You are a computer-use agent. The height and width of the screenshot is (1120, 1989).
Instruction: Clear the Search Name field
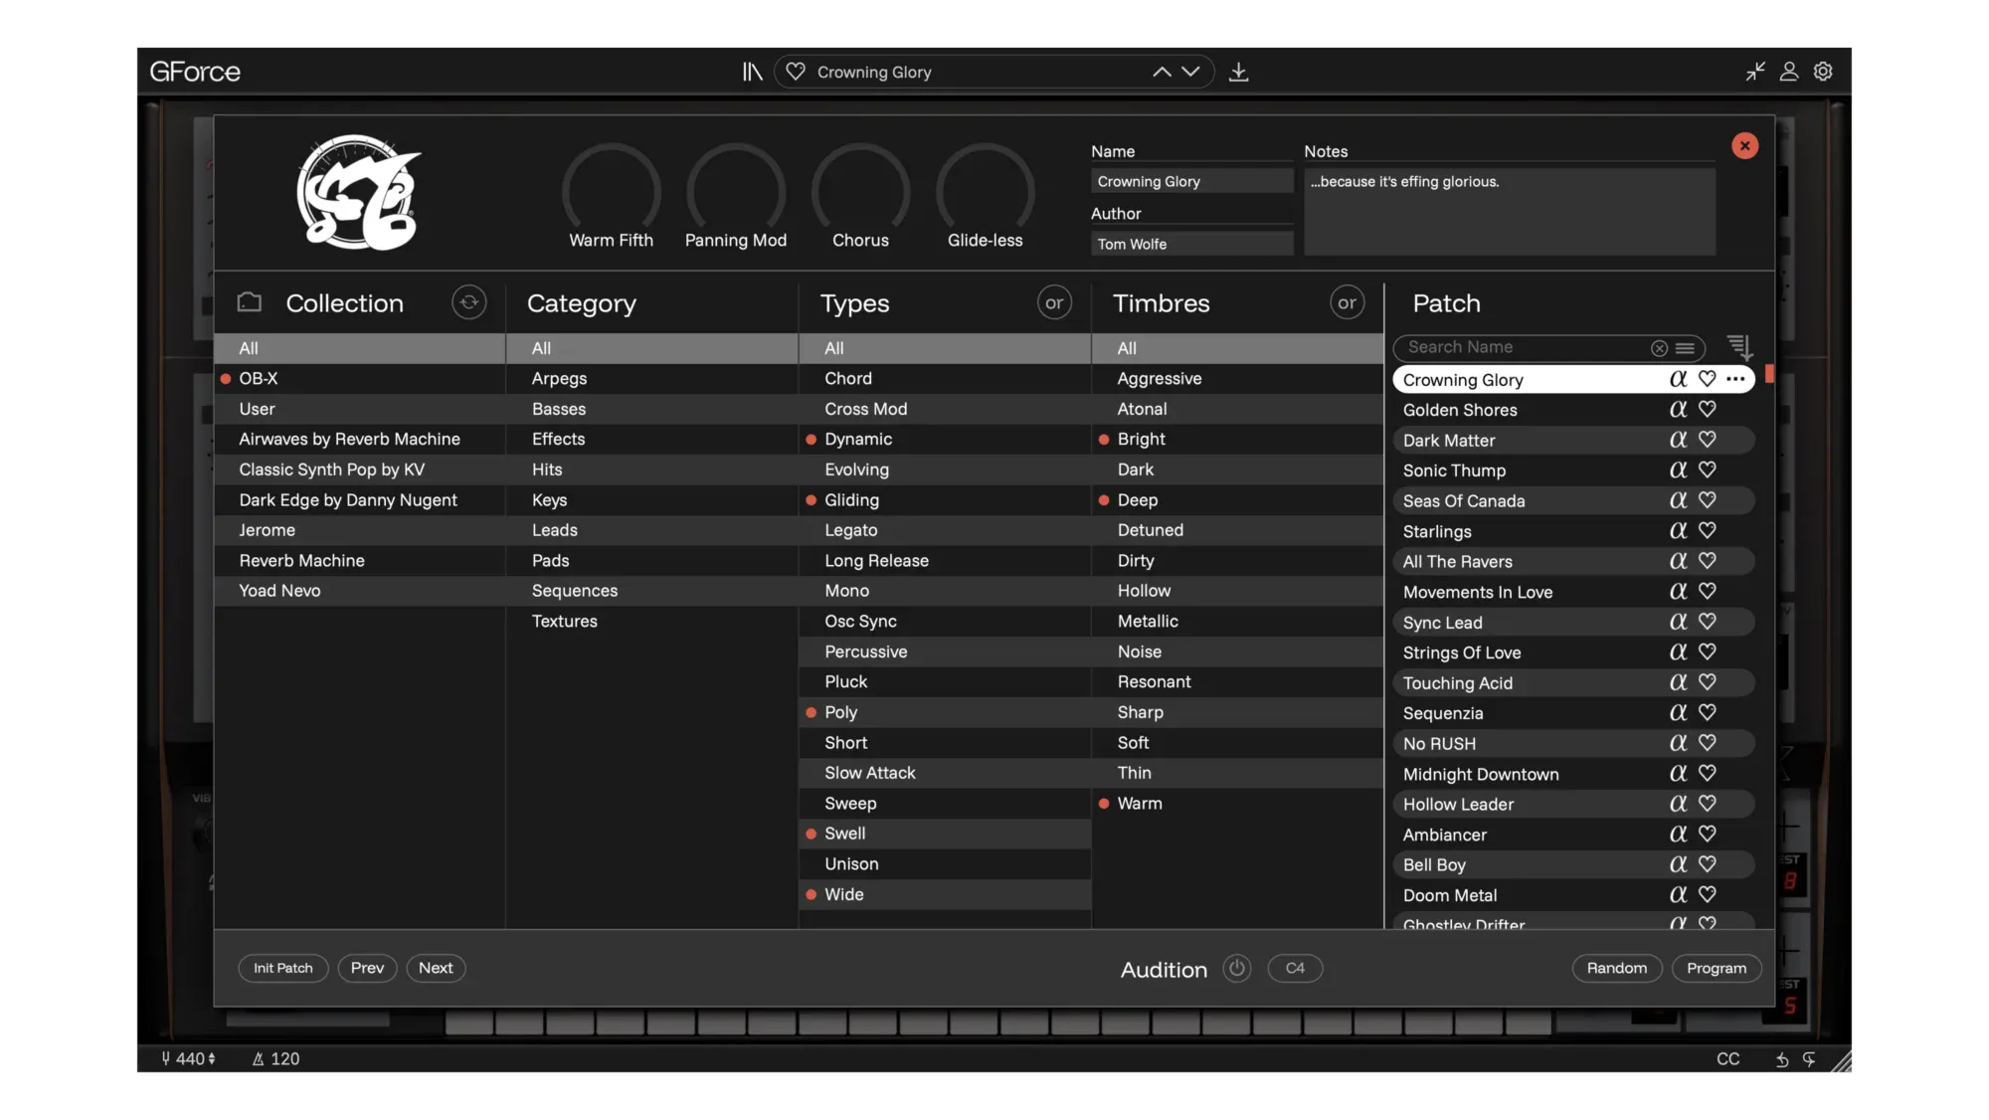[x=1659, y=348]
